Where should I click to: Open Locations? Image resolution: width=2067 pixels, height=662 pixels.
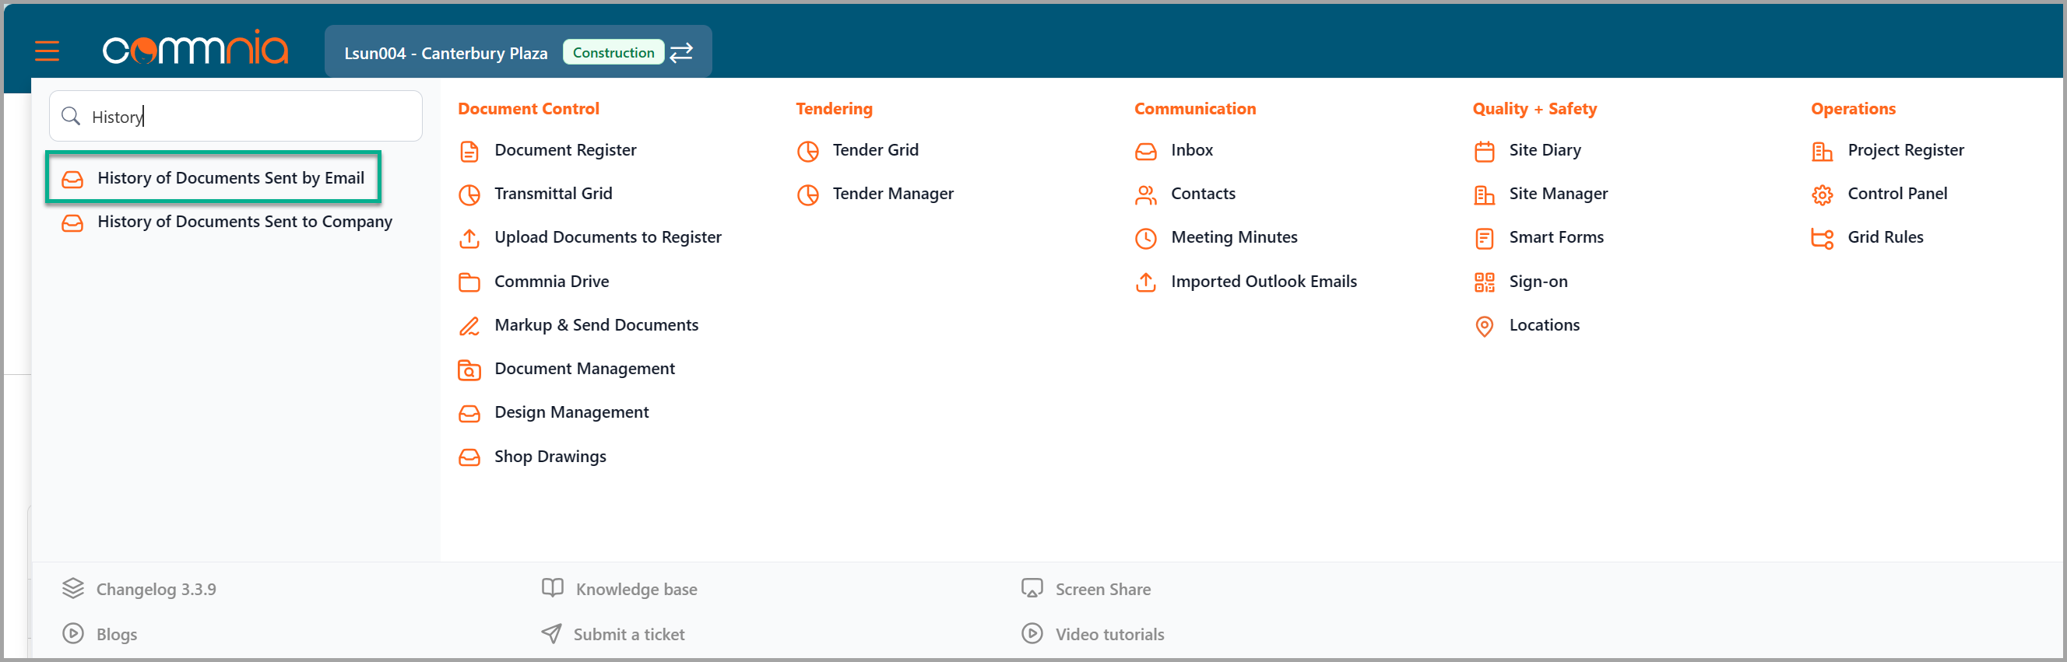(1544, 324)
